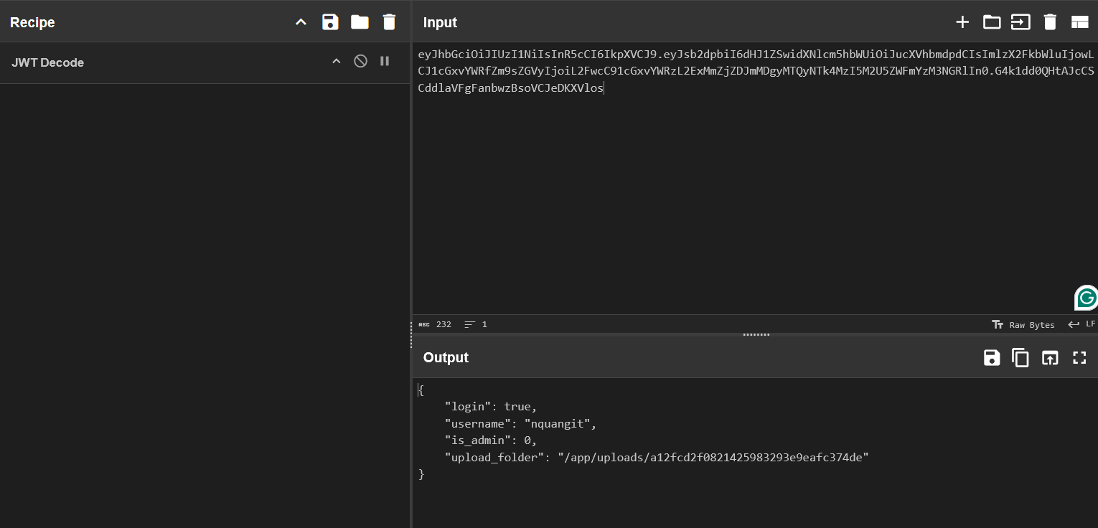
Task: Maximise the output pane
Action: [x=1079, y=357]
